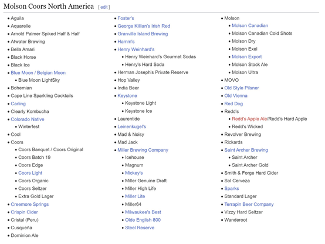Image resolution: width=325 pixels, height=244 pixels.
Task: Visit the Miller Brewing Company link
Action: (x=143, y=150)
